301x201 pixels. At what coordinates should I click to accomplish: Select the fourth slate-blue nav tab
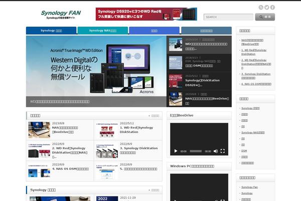tap(206, 31)
